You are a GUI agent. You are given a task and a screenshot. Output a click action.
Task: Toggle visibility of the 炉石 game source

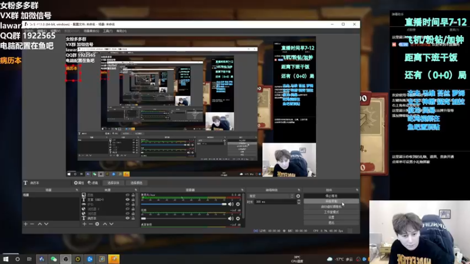[127, 204]
